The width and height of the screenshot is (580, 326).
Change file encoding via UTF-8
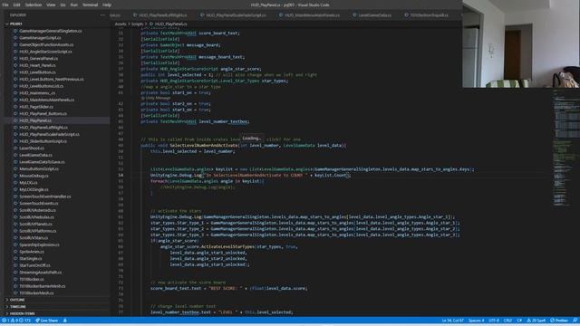[x=494, y=321]
